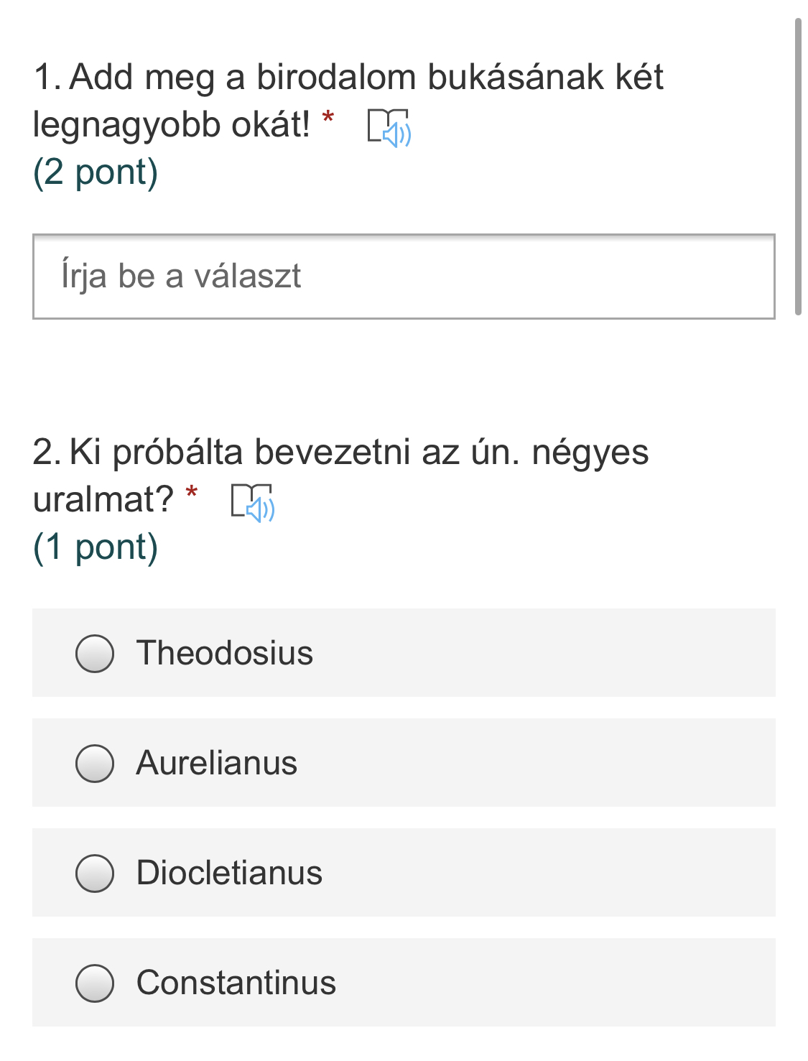Click the '2.' question number

tap(47, 453)
